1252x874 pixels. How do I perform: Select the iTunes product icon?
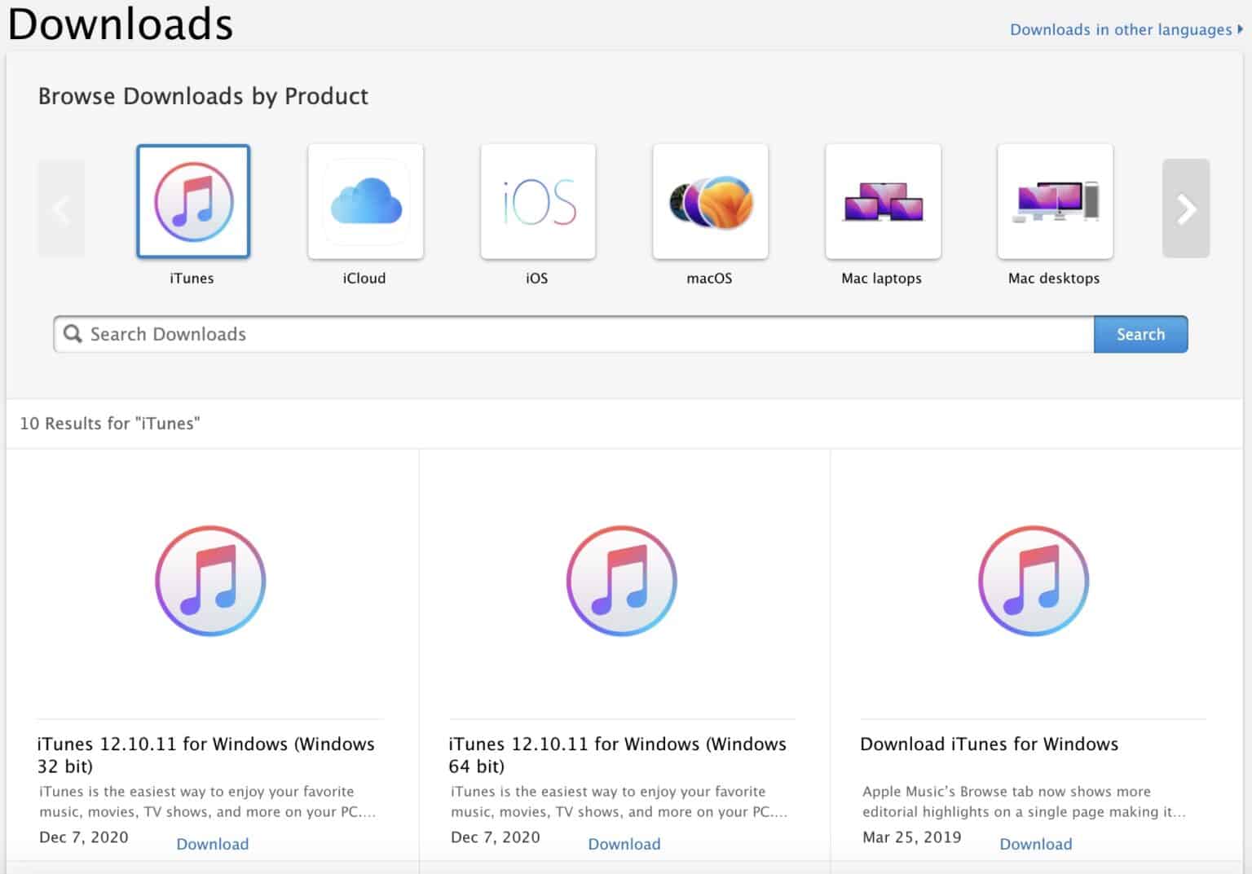[193, 201]
